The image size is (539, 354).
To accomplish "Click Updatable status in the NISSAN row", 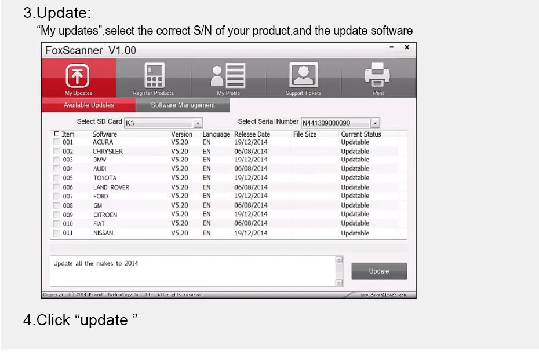I will coord(355,233).
